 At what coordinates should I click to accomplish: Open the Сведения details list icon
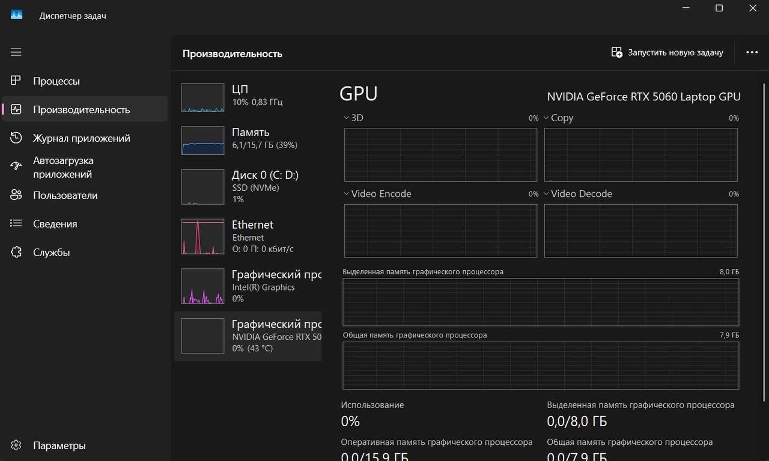click(16, 224)
